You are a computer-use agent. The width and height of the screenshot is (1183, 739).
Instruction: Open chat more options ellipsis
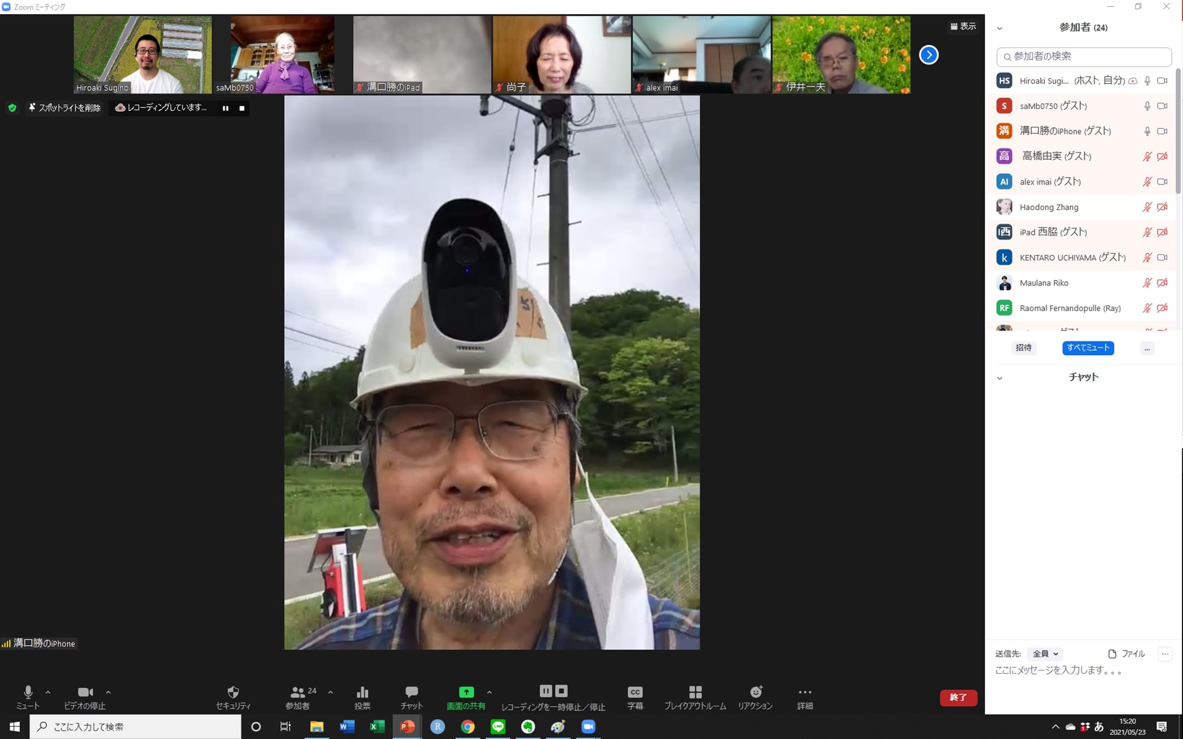click(1165, 654)
